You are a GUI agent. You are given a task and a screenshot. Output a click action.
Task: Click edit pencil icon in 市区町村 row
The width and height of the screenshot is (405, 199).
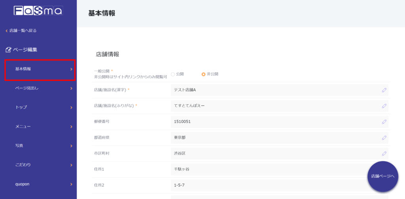384,154
